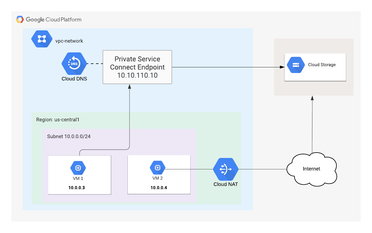The image size is (372, 233).
Task: Select the Cloud Storage bucket icon
Action: (296, 65)
